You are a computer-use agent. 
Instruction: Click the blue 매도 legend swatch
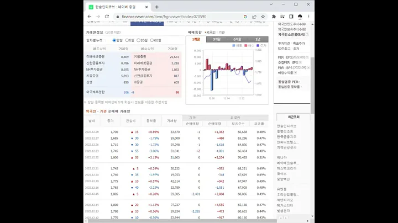pos(234,46)
